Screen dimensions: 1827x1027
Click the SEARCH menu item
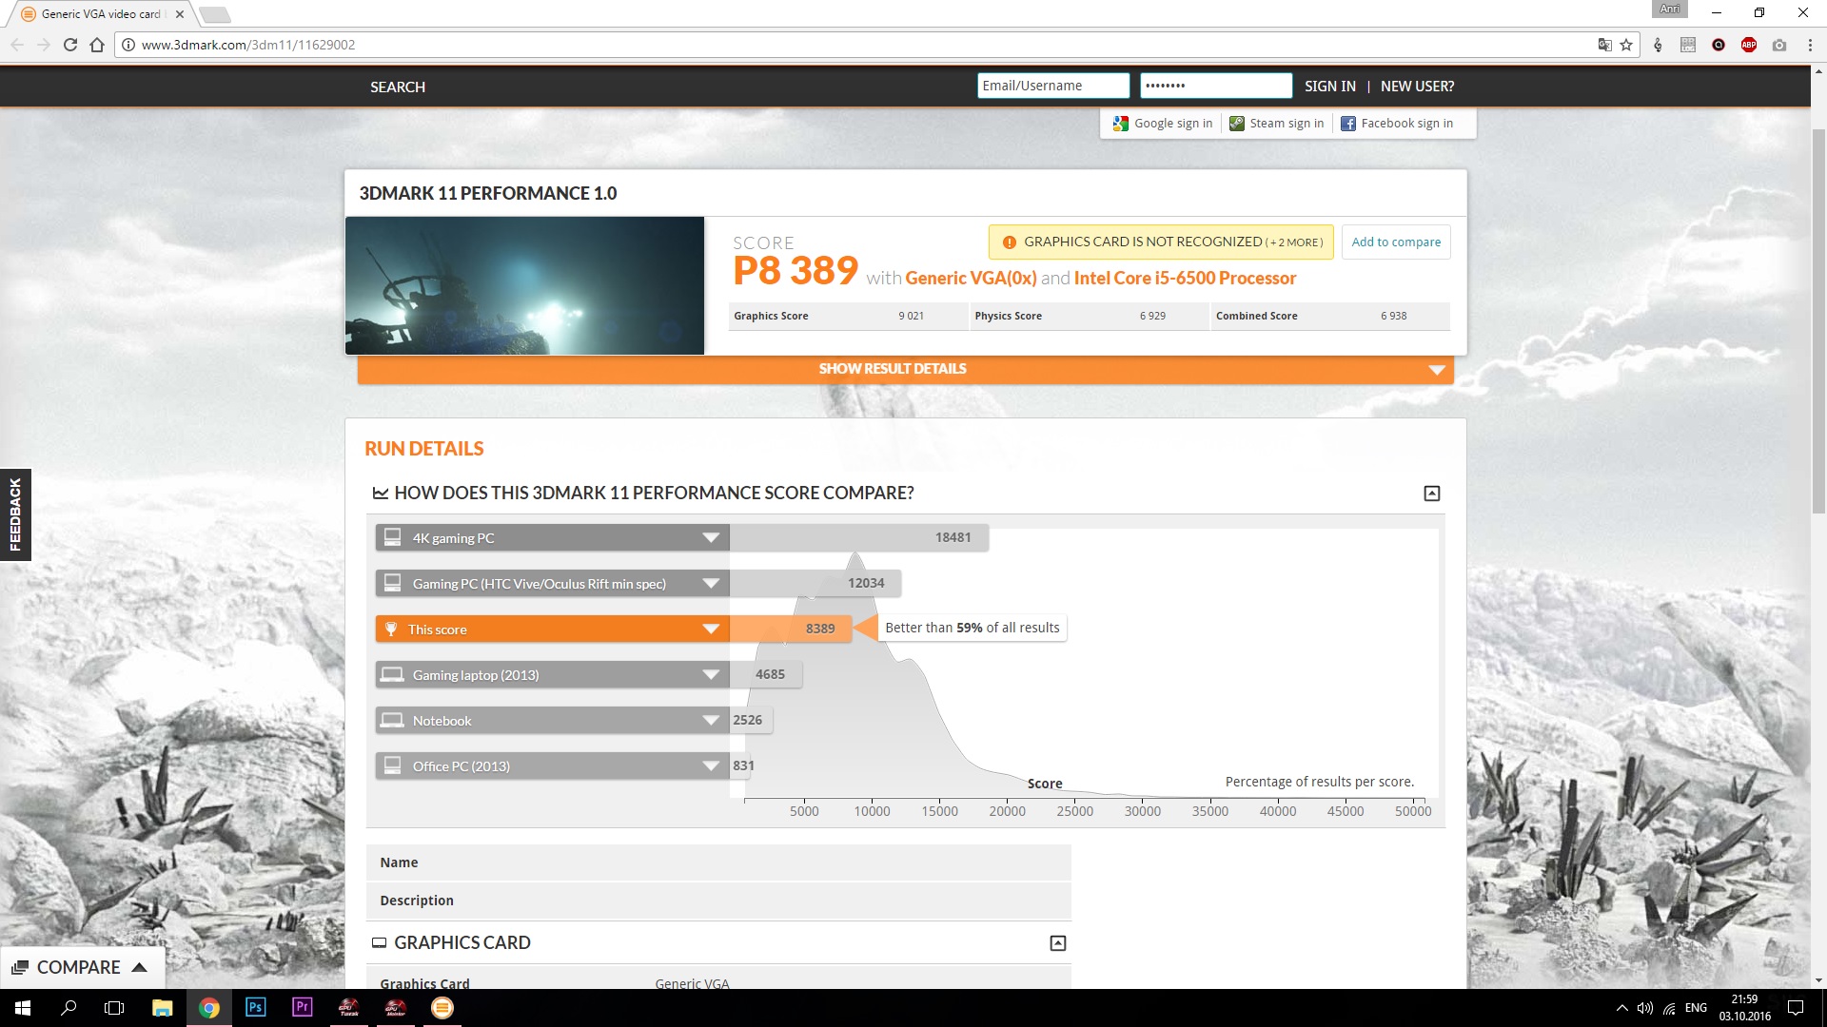(398, 87)
